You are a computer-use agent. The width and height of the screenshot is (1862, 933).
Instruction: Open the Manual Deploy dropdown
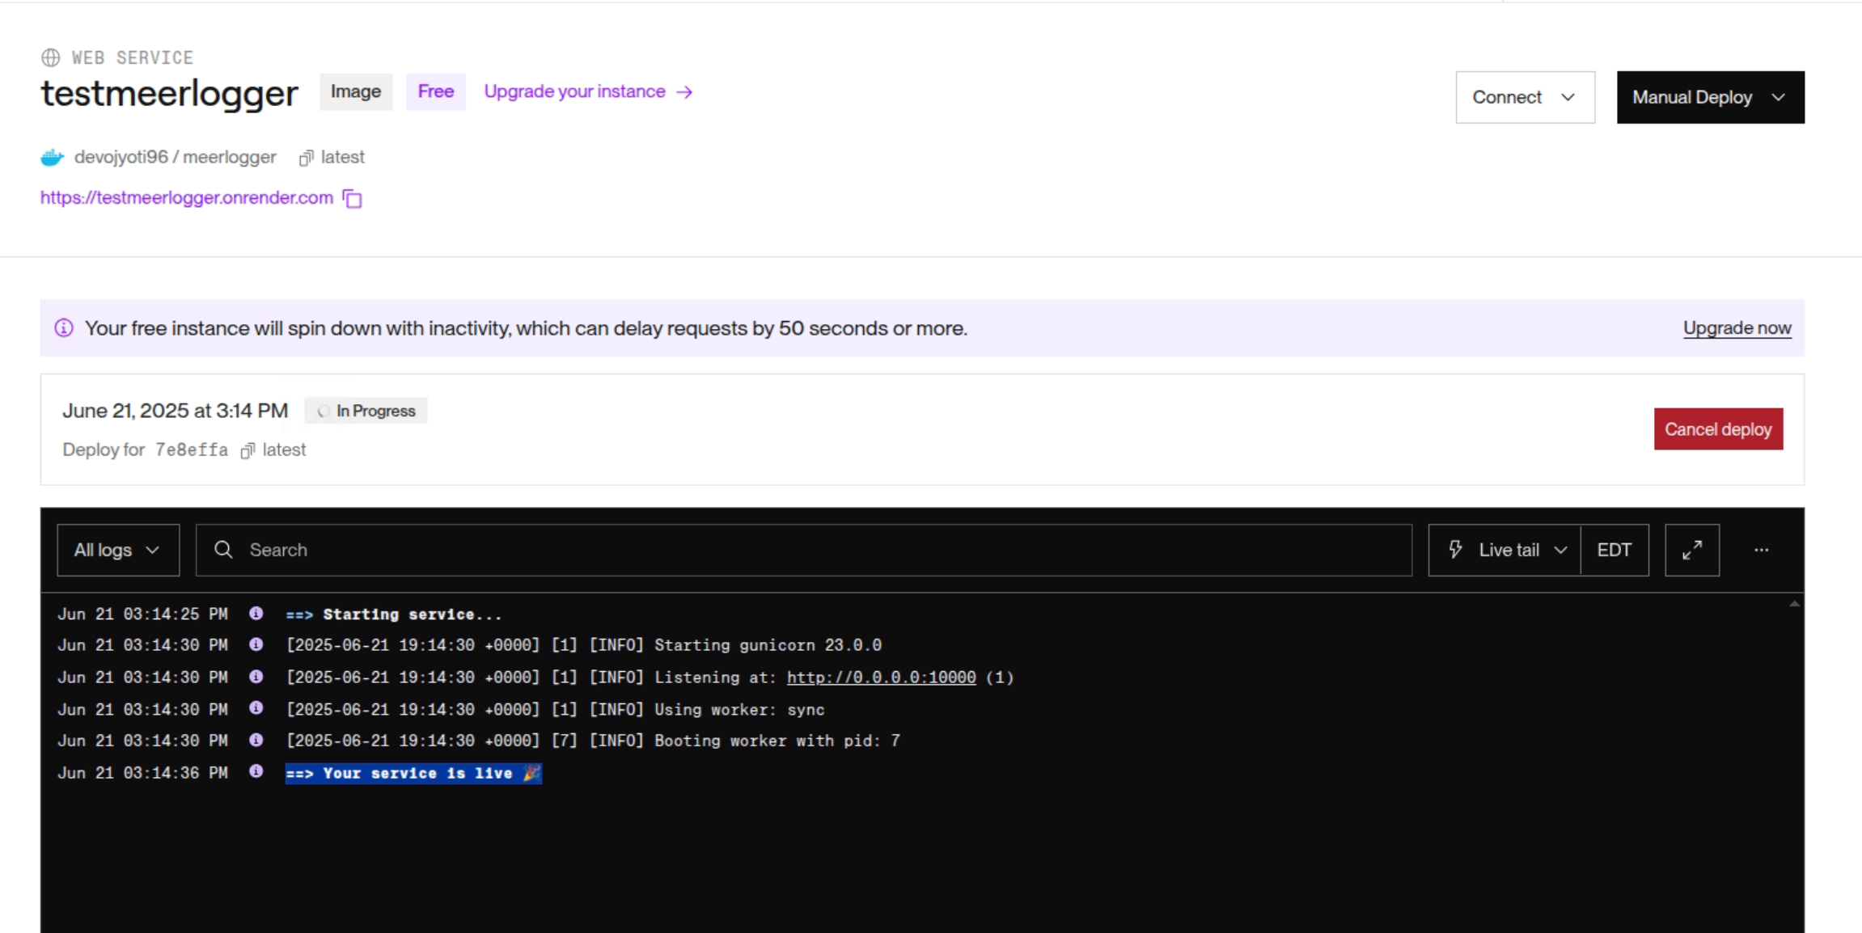[x=1711, y=97]
